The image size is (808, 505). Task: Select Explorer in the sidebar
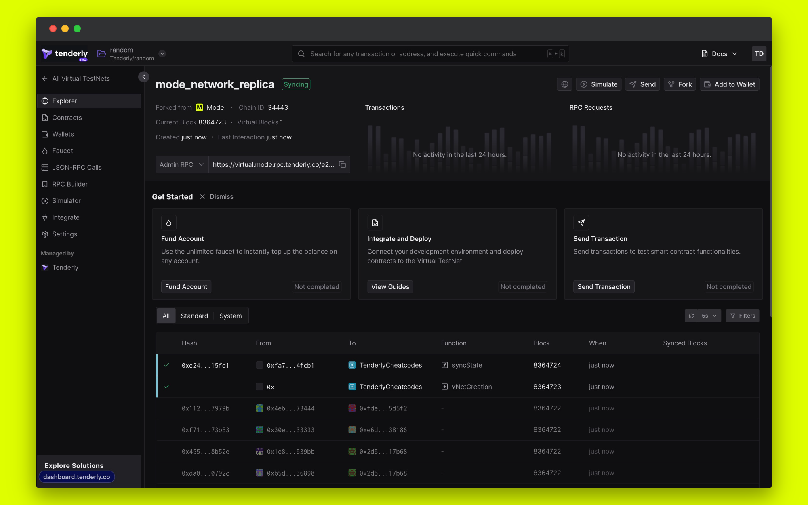click(x=65, y=101)
